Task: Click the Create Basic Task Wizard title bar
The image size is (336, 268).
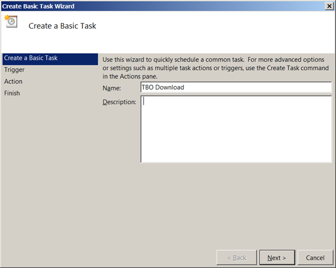Action: pyautogui.click(x=163, y=6)
